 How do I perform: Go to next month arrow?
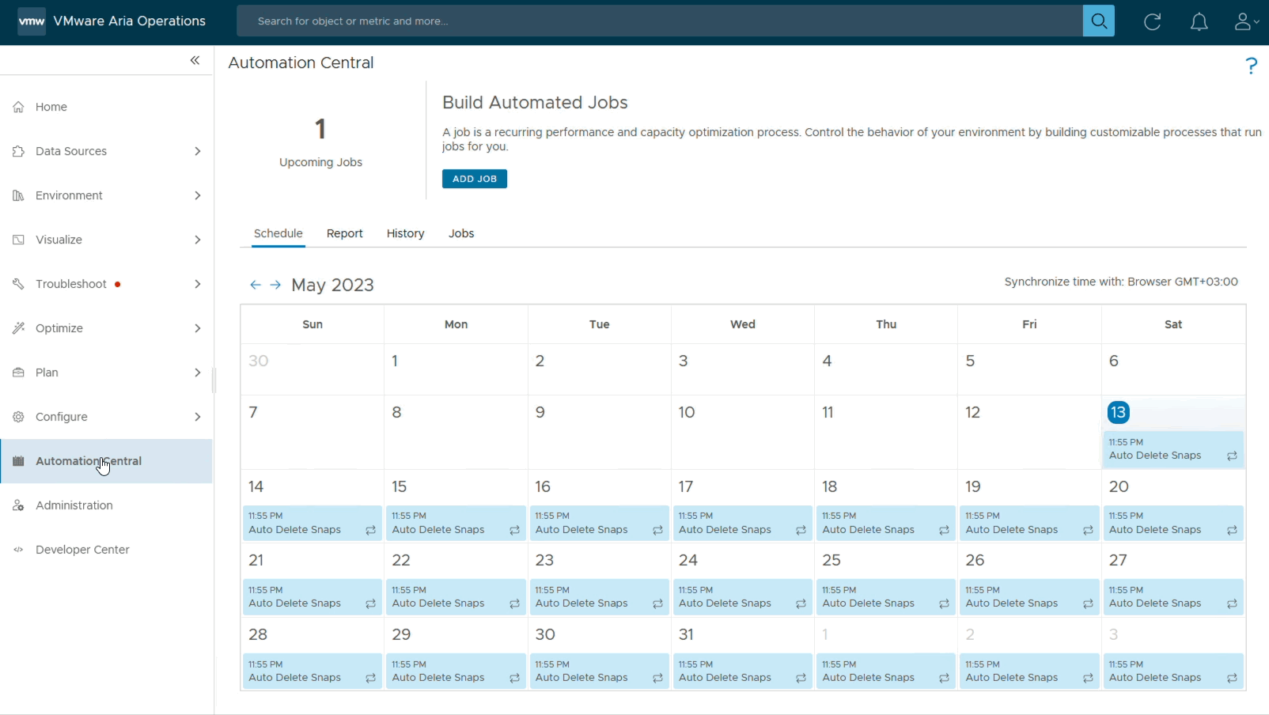click(275, 285)
